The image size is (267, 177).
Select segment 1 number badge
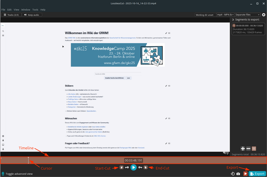point(234,26)
